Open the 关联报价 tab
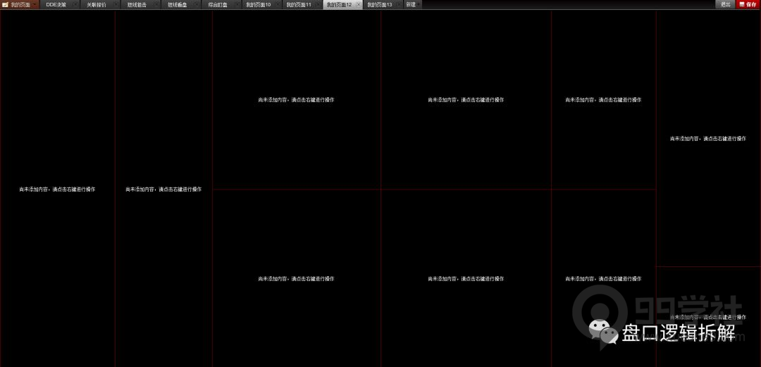The image size is (761, 367). (97, 4)
